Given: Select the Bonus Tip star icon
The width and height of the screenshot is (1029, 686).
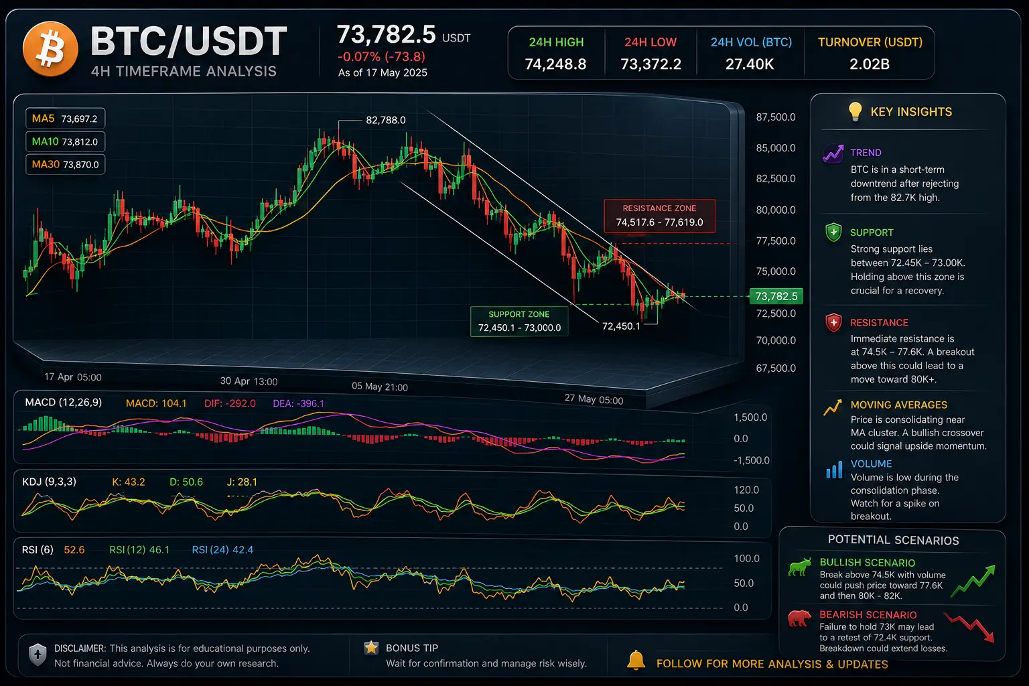Looking at the screenshot, I should point(371,648).
